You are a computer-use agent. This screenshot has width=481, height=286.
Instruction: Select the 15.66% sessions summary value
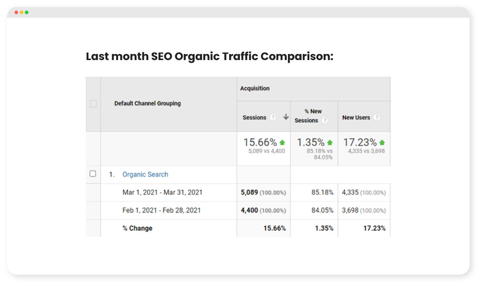[x=260, y=142]
